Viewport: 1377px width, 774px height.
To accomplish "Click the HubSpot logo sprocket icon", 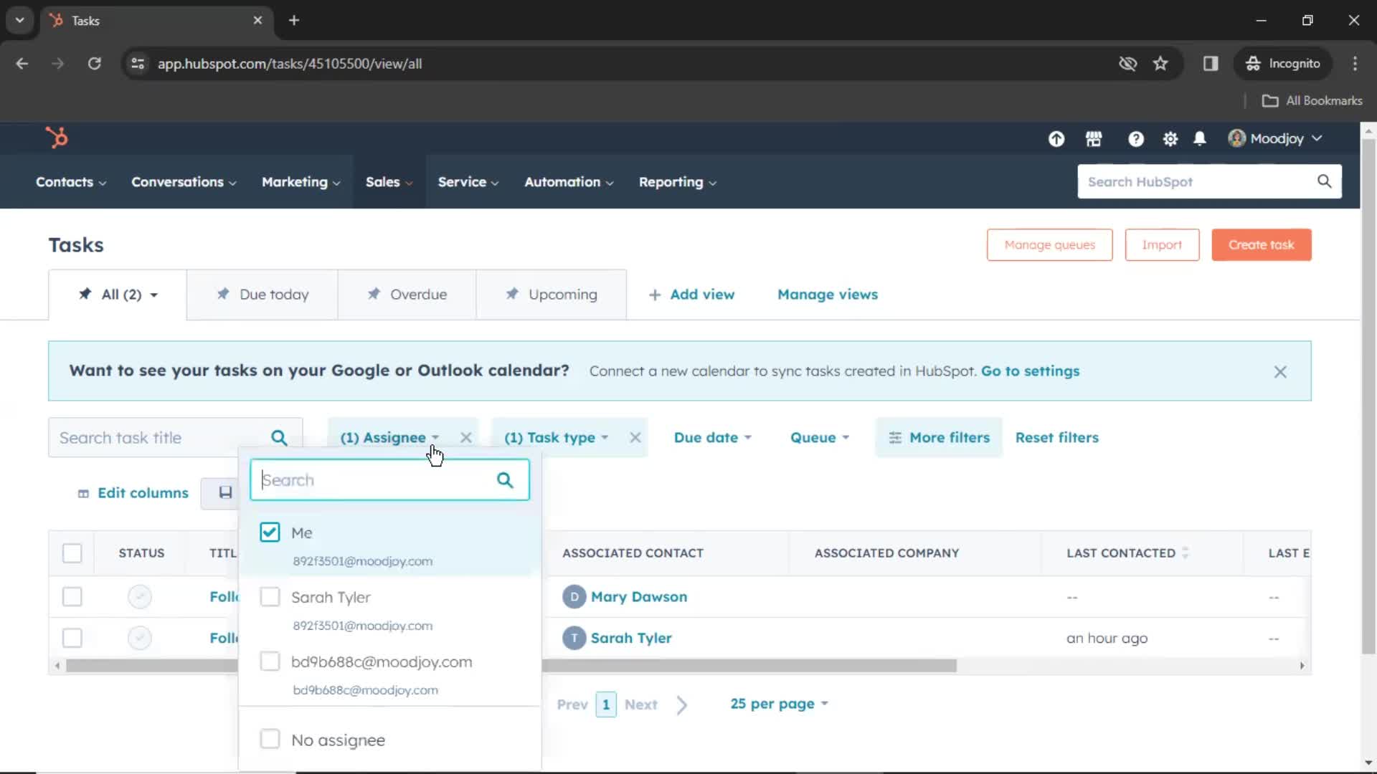I will coord(57,138).
